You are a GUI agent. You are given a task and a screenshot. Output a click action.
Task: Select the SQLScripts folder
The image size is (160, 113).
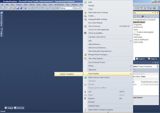pyautogui.click(x=138, y=37)
